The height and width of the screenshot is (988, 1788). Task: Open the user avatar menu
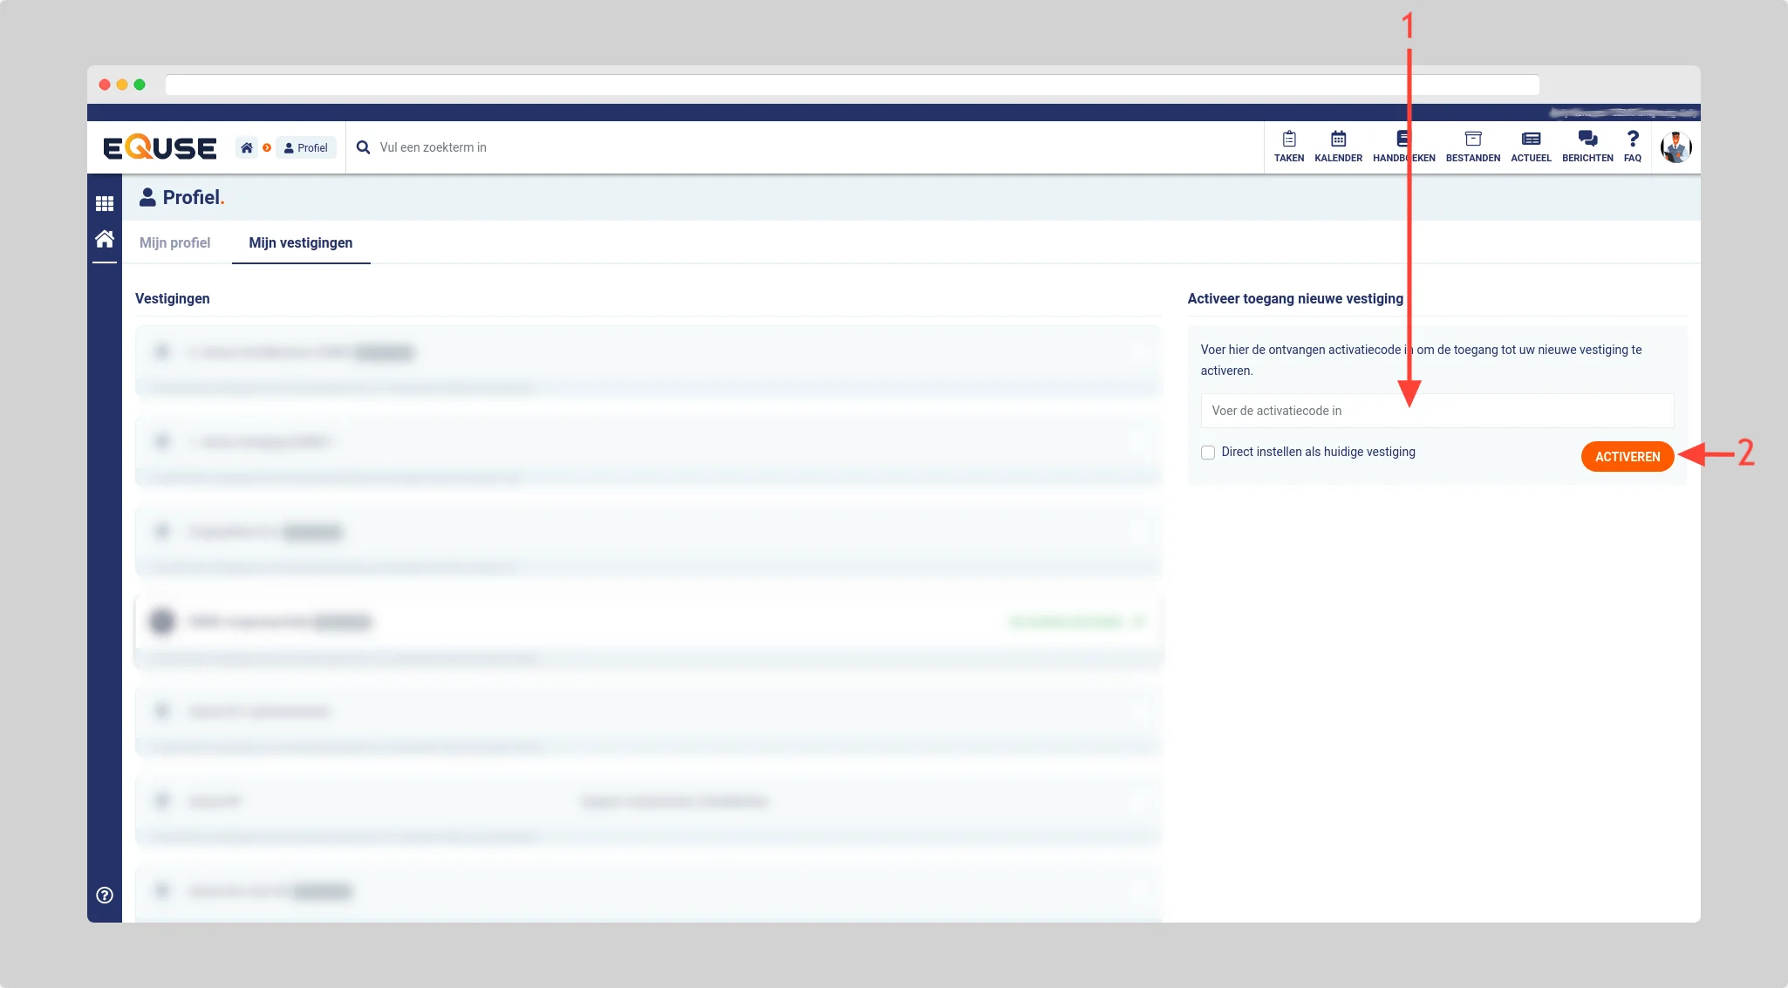pyautogui.click(x=1675, y=147)
